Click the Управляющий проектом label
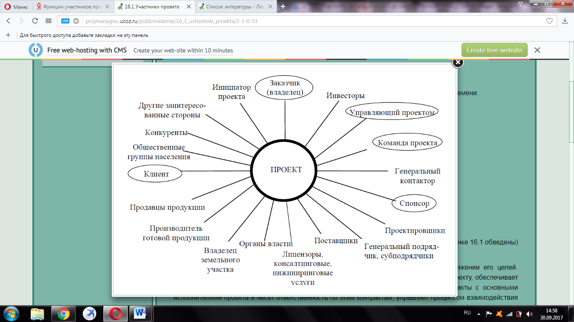The height and width of the screenshot is (322, 574). pos(392,112)
